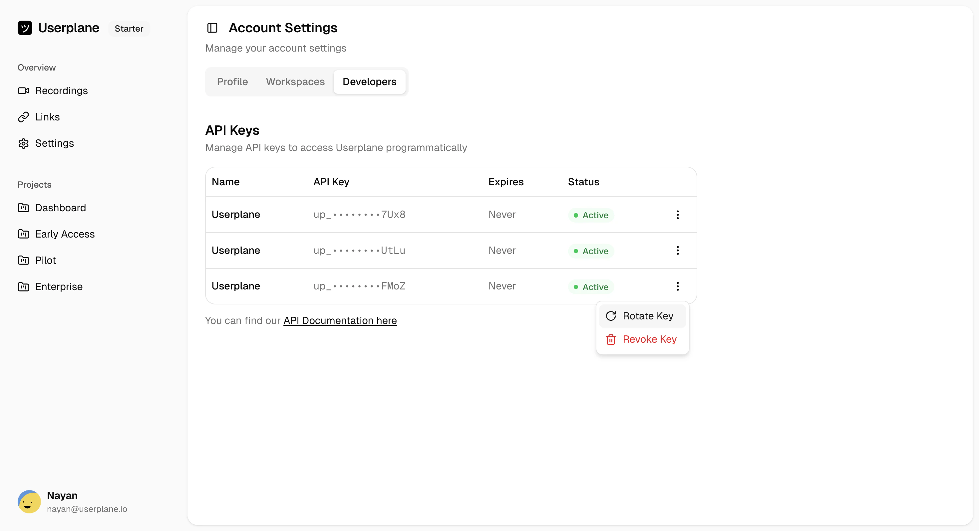Open options for the UtLu API key
This screenshot has height=531, width=979.
click(x=678, y=250)
